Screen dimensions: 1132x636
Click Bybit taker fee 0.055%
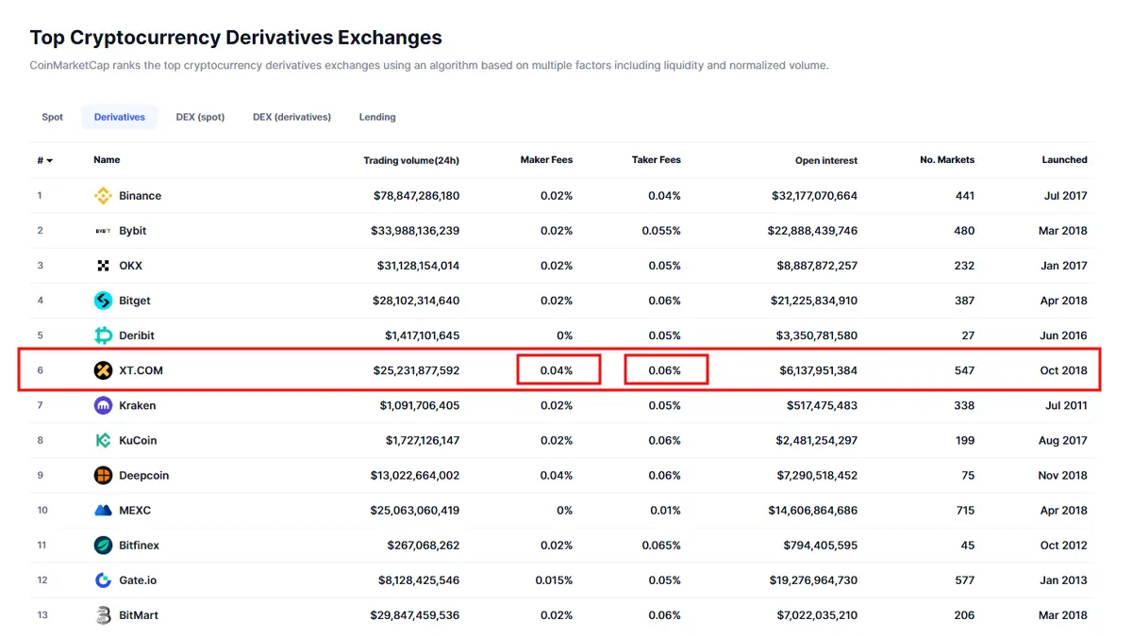[661, 231]
